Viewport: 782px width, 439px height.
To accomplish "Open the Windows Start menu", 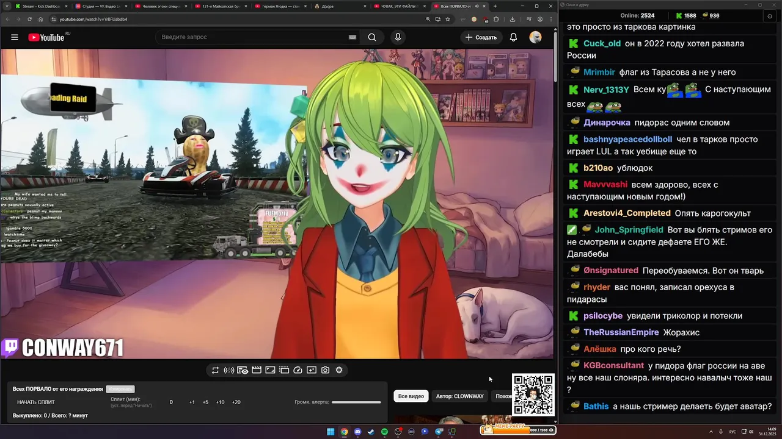I will click(331, 432).
